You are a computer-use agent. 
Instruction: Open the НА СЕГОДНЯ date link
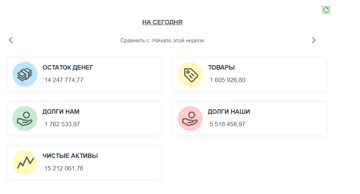162,22
